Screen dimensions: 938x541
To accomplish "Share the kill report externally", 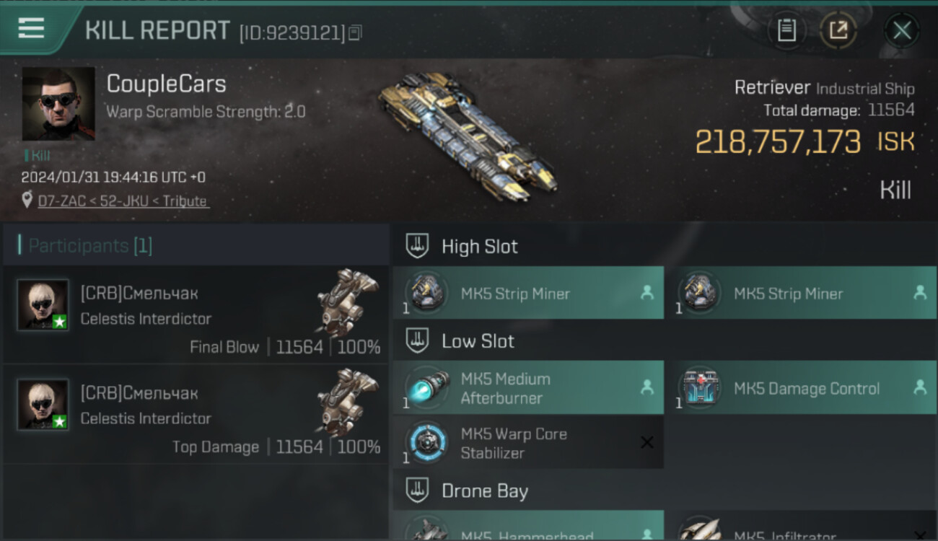I will (838, 30).
